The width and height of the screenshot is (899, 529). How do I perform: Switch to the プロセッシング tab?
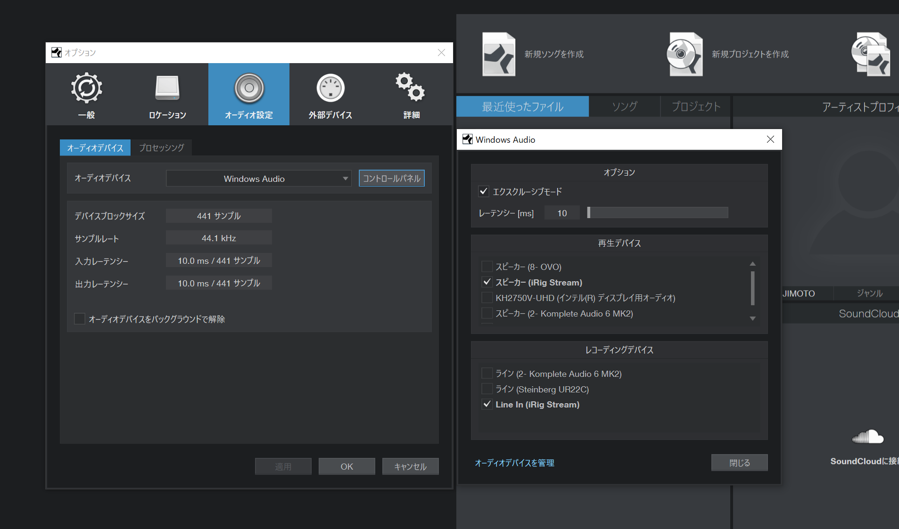point(161,148)
